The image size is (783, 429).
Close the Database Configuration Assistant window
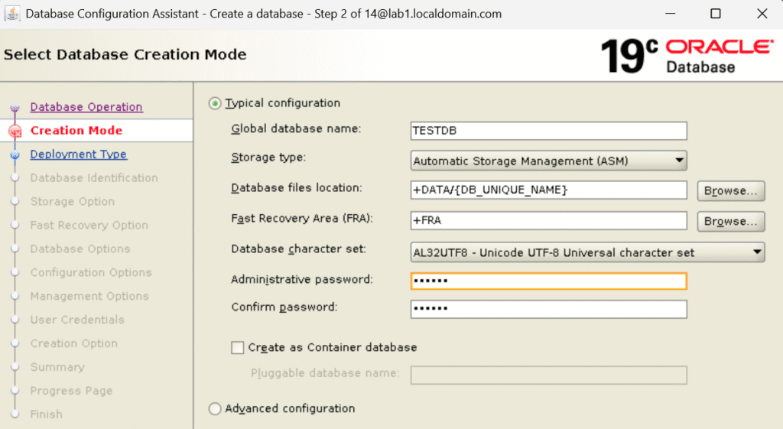(x=762, y=14)
